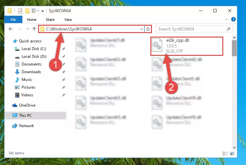Click the address bar path C:\Windows\SysWOW64
246x165 pixels.
(x=69, y=29)
